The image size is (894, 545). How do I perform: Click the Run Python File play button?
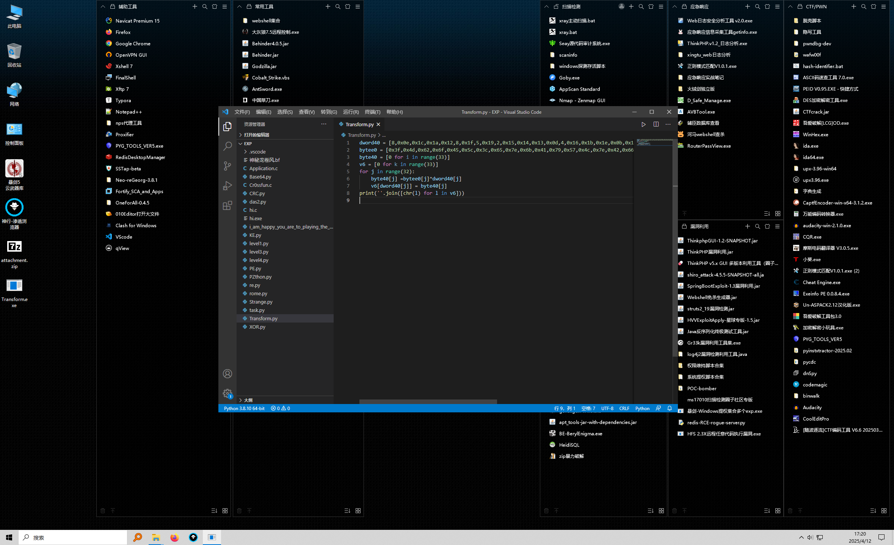[643, 124]
